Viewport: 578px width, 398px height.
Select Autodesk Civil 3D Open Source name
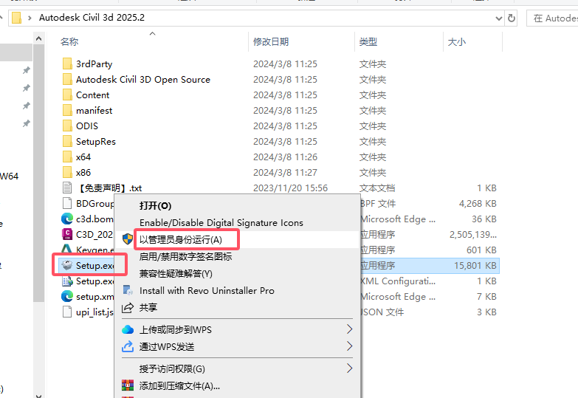pyautogui.click(x=143, y=79)
